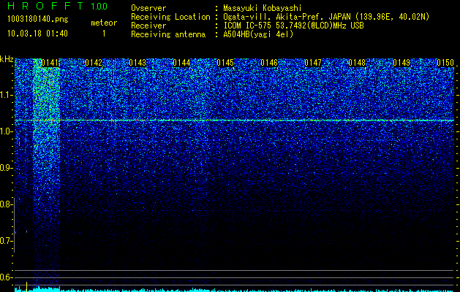Viewport: 460px width, 292px height.
Task: Click the cyan signal level graph at bottom
Action: [x=234, y=290]
